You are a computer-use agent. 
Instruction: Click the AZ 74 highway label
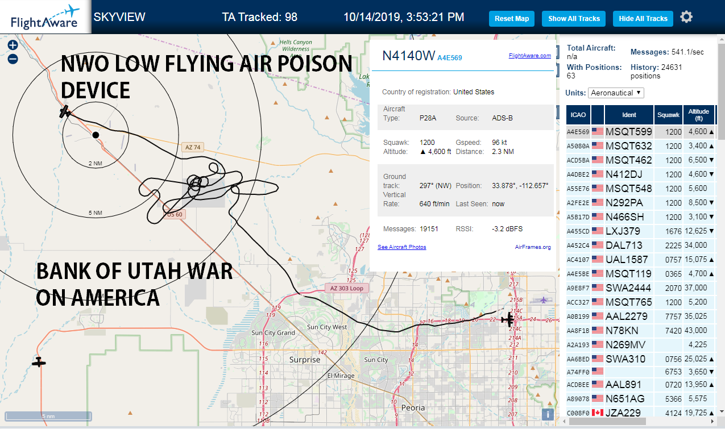[193, 147]
